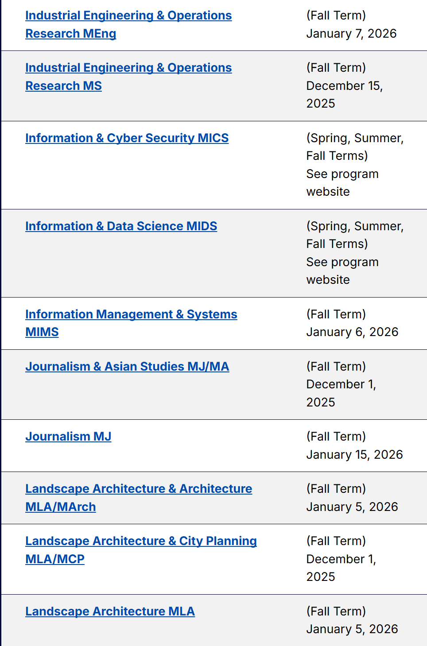Open Journalism & Asian Studies MJ/MA link
Image resolution: width=427 pixels, height=646 pixels.
(127, 367)
